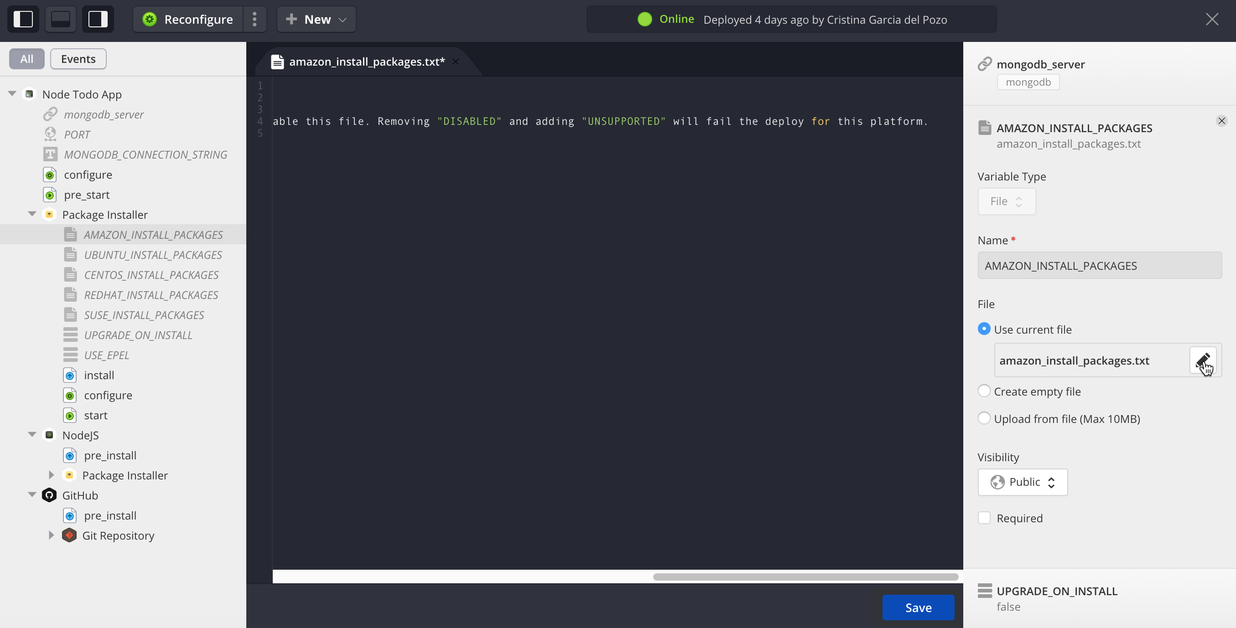The height and width of the screenshot is (628, 1236).
Task: Enable the Required checkbox
Action: point(984,518)
